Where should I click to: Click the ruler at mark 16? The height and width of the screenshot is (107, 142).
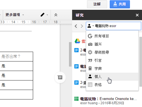34,22
